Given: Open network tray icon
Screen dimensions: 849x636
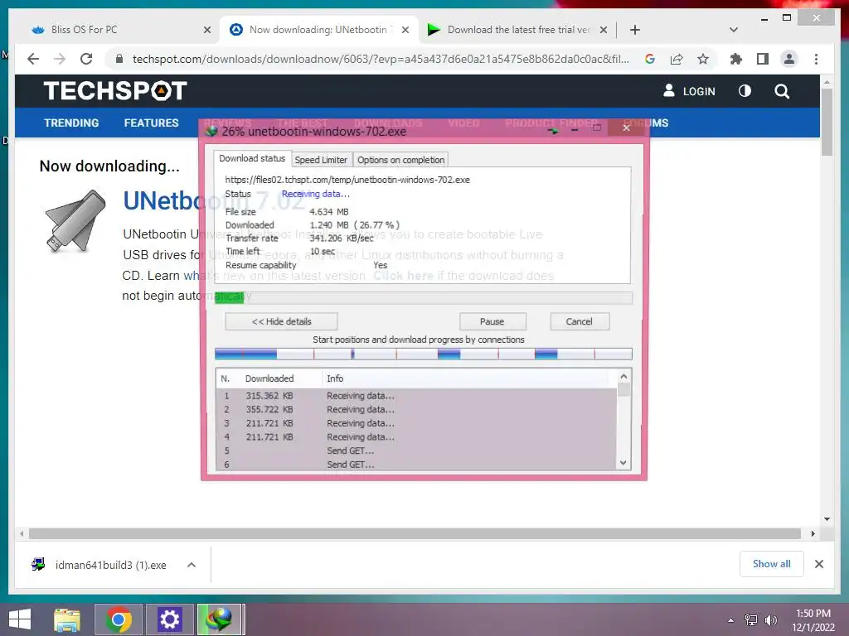Looking at the screenshot, I should [751, 620].
